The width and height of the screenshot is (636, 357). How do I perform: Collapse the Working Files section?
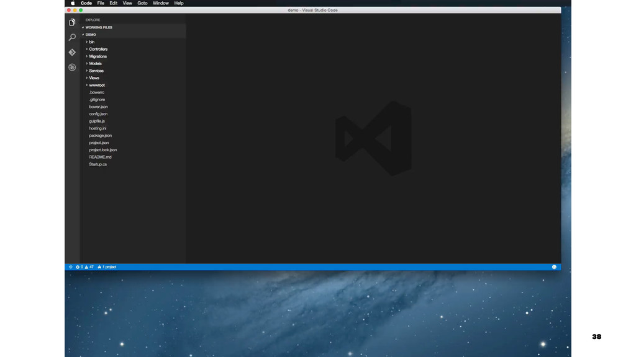(133, 27)
